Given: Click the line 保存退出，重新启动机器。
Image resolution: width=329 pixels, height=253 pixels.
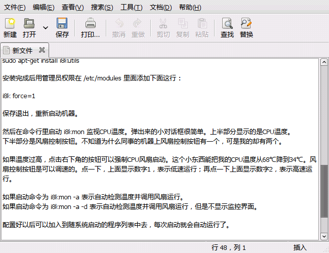Looking at the screenshot, I should [40, 113].
